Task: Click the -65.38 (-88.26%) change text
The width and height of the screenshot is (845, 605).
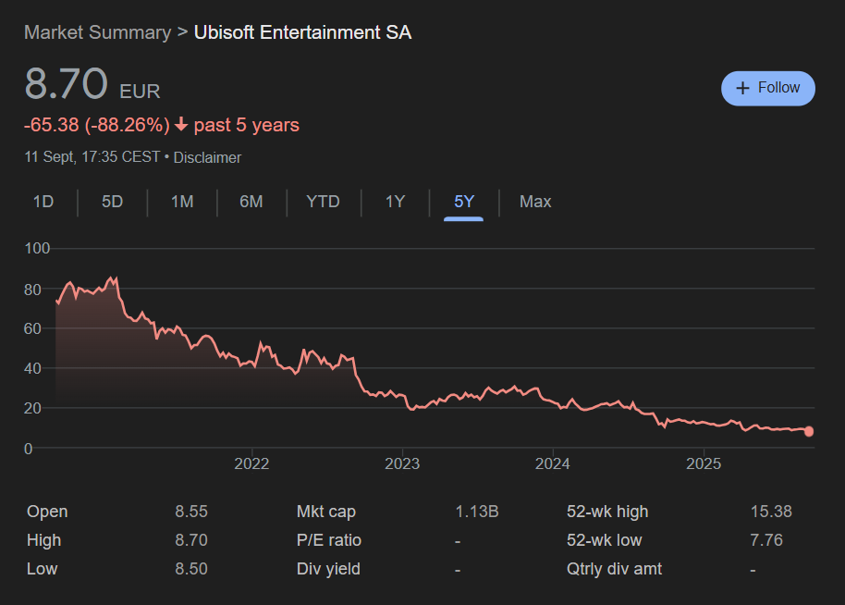Action: [x=97, y=125]
